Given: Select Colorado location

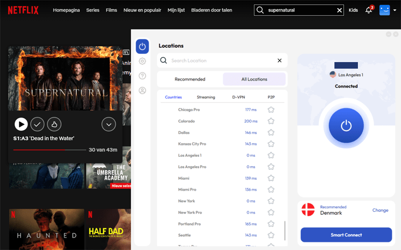Looking at the screenshot, I should 187,121.
